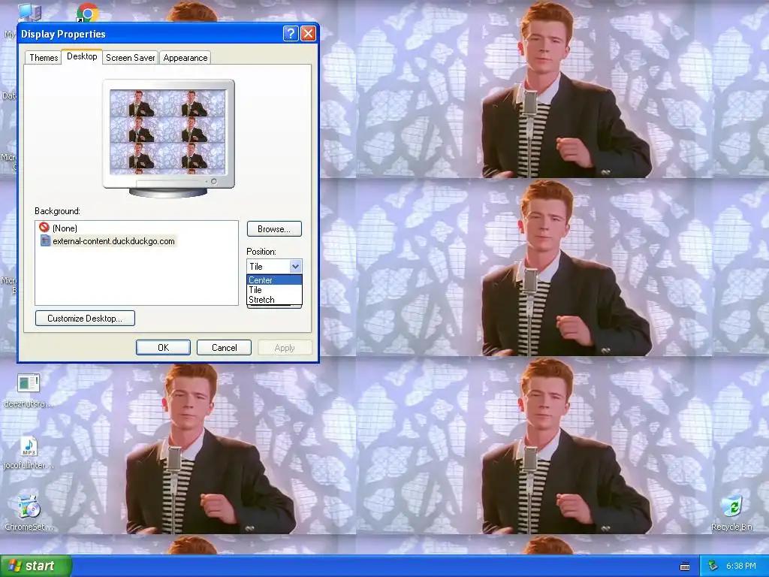Click the system tray notification icon
The image size is (769, 577).
[713, 566]
